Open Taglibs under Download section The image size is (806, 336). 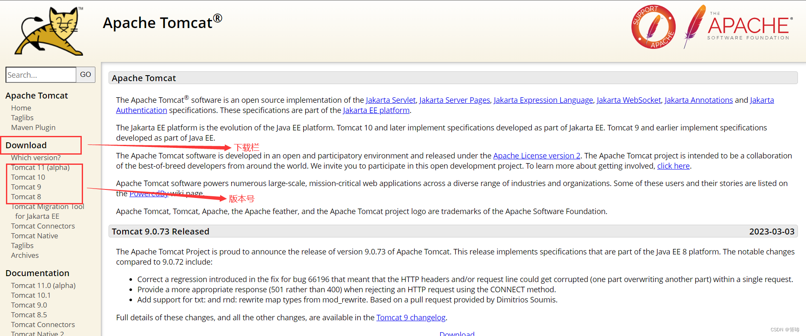22,246
